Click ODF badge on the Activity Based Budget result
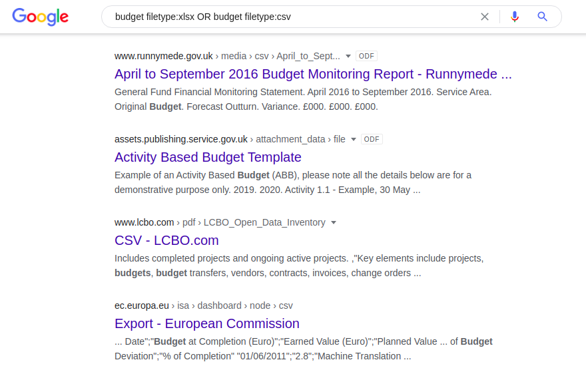Image resolution: width=586 pixels, height=376 pixels. click(372, 139)
